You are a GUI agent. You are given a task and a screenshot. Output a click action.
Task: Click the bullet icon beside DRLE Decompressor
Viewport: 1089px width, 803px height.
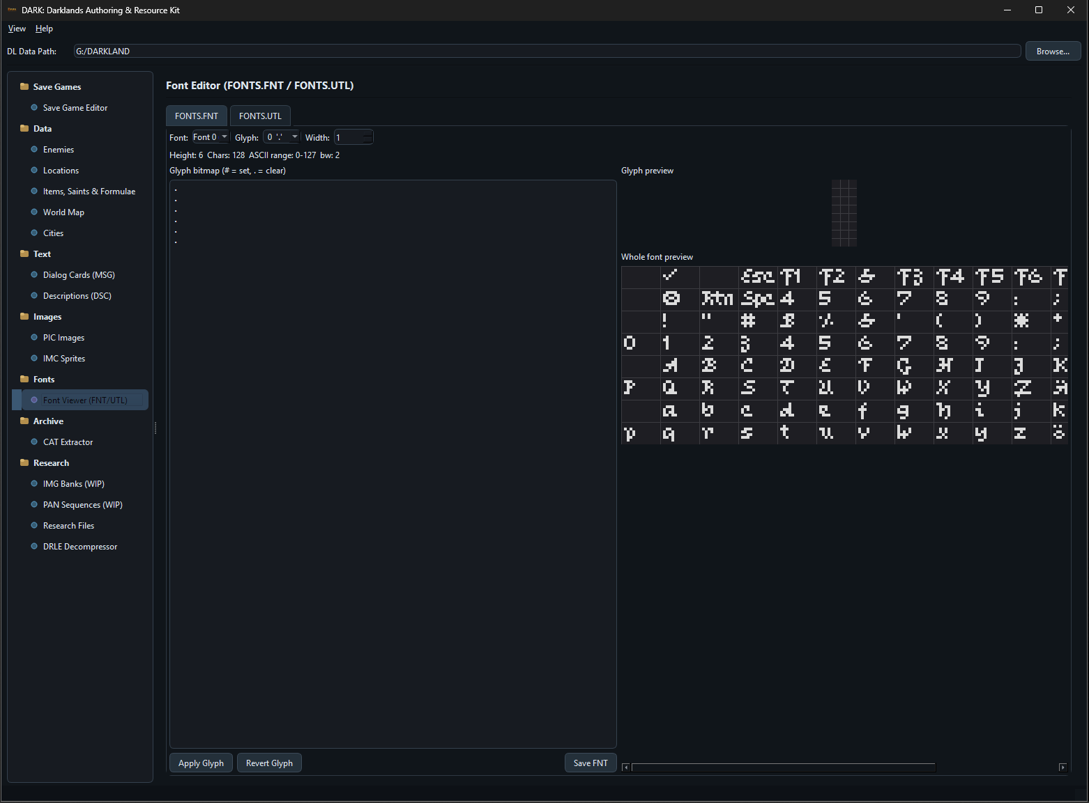[34, 547]
